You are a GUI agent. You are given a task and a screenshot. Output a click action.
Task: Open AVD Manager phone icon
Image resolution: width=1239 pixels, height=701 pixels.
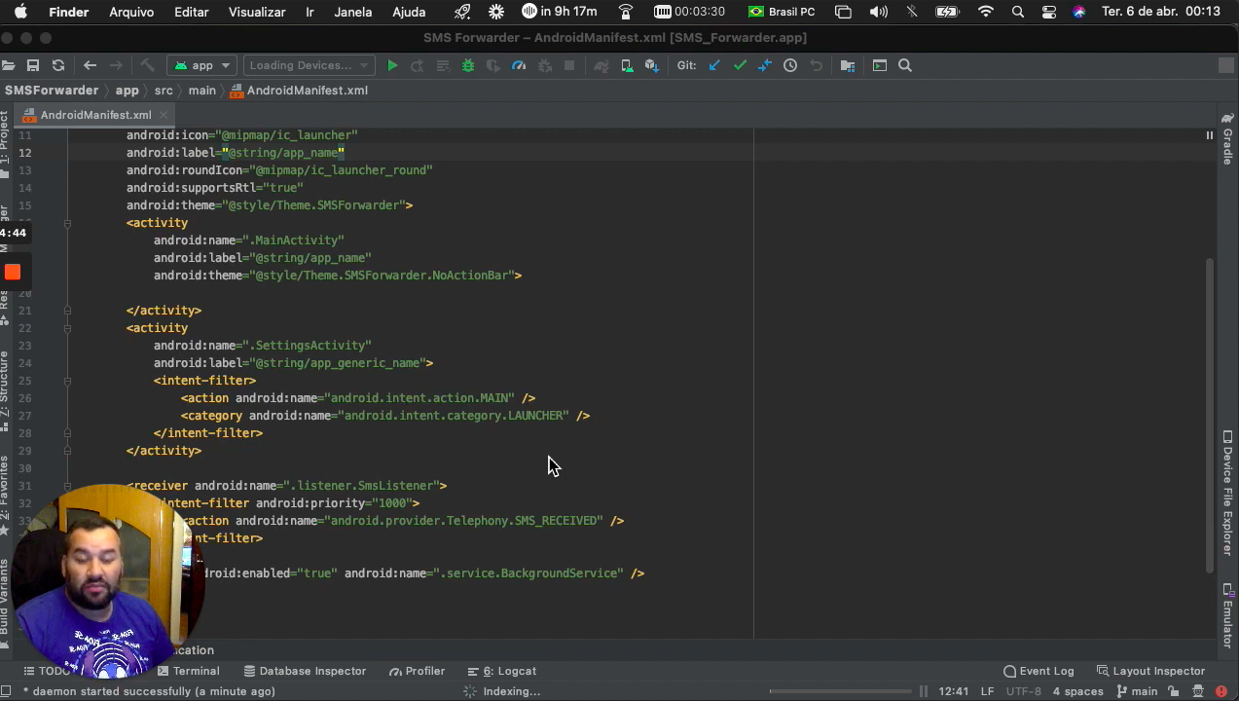pyautogui.click(x=627, y=65)
